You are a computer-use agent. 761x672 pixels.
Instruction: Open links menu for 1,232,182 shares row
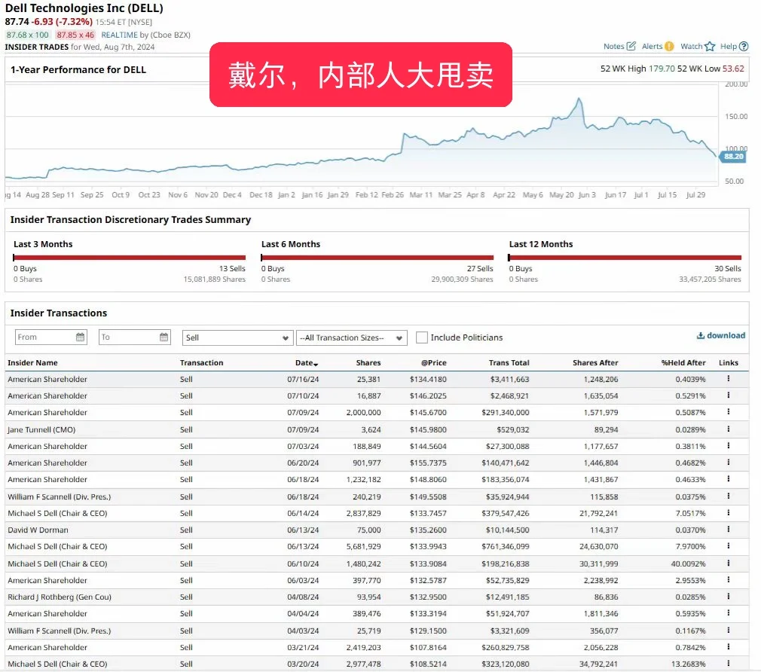(x=729, y=479)
